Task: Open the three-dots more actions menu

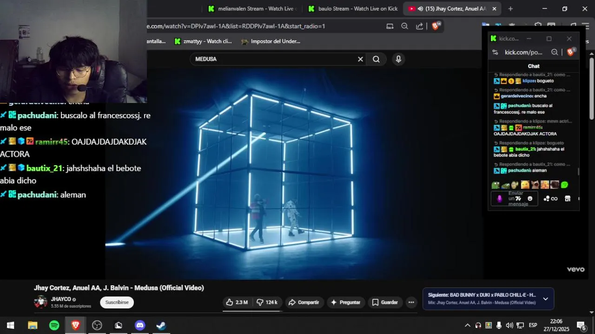Action: pos(411,302)
